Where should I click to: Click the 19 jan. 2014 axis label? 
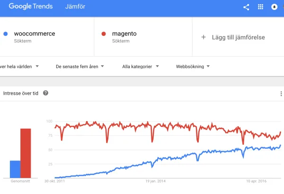pyautogui.click(x=155, y=181)
